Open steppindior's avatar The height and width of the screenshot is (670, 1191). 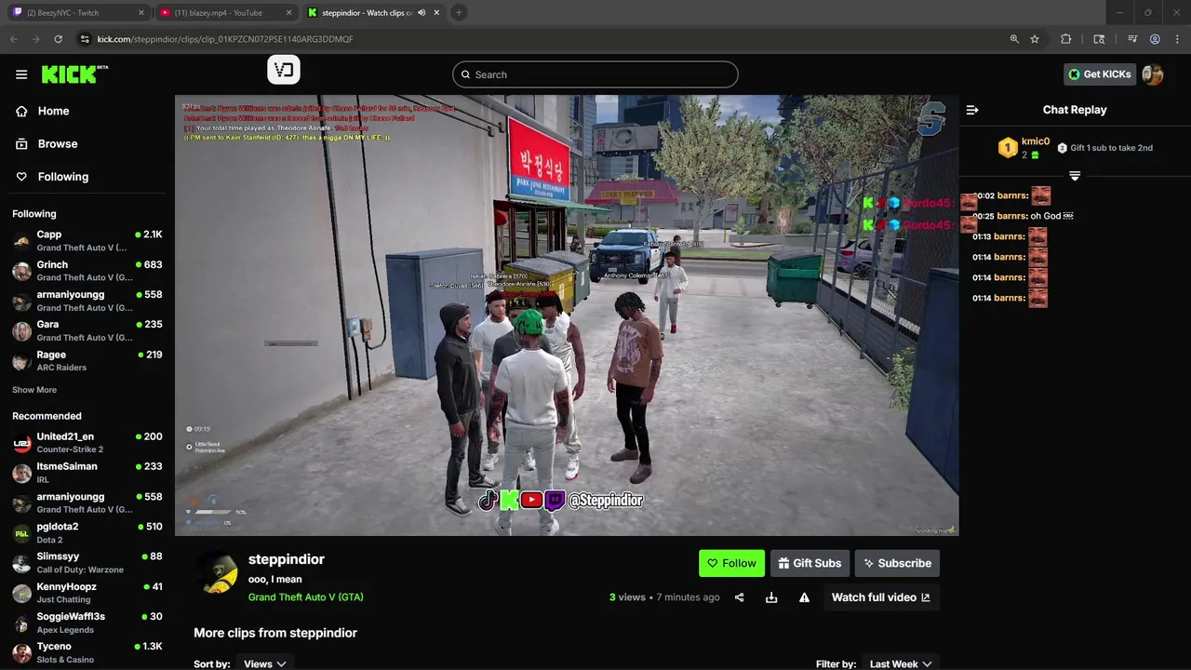tap(220, 573)
